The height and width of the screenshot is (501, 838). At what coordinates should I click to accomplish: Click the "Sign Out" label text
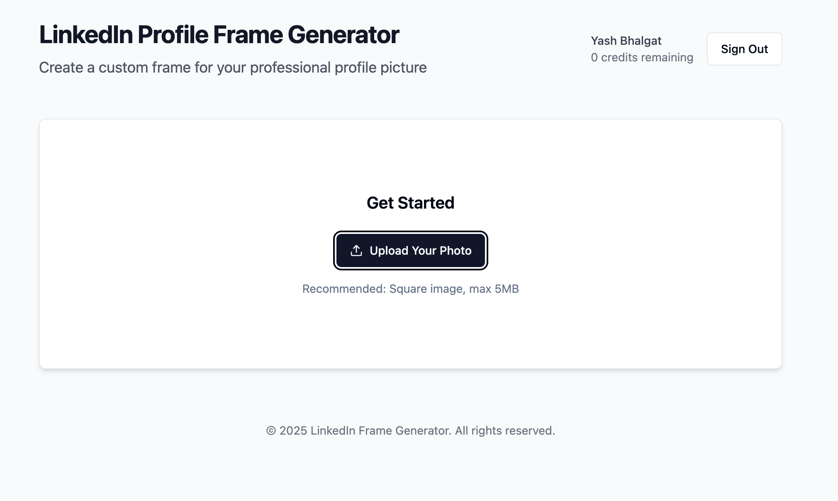(x=744, y=49)
